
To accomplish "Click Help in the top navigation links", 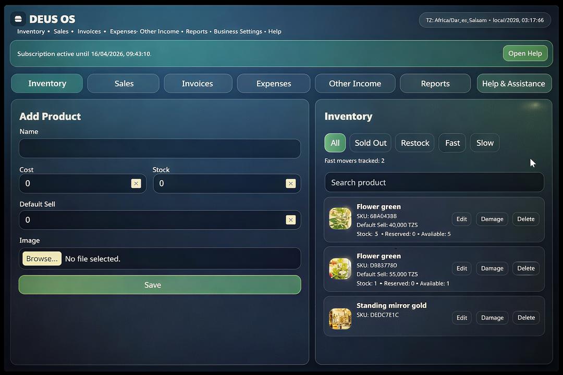I will 275,32.
